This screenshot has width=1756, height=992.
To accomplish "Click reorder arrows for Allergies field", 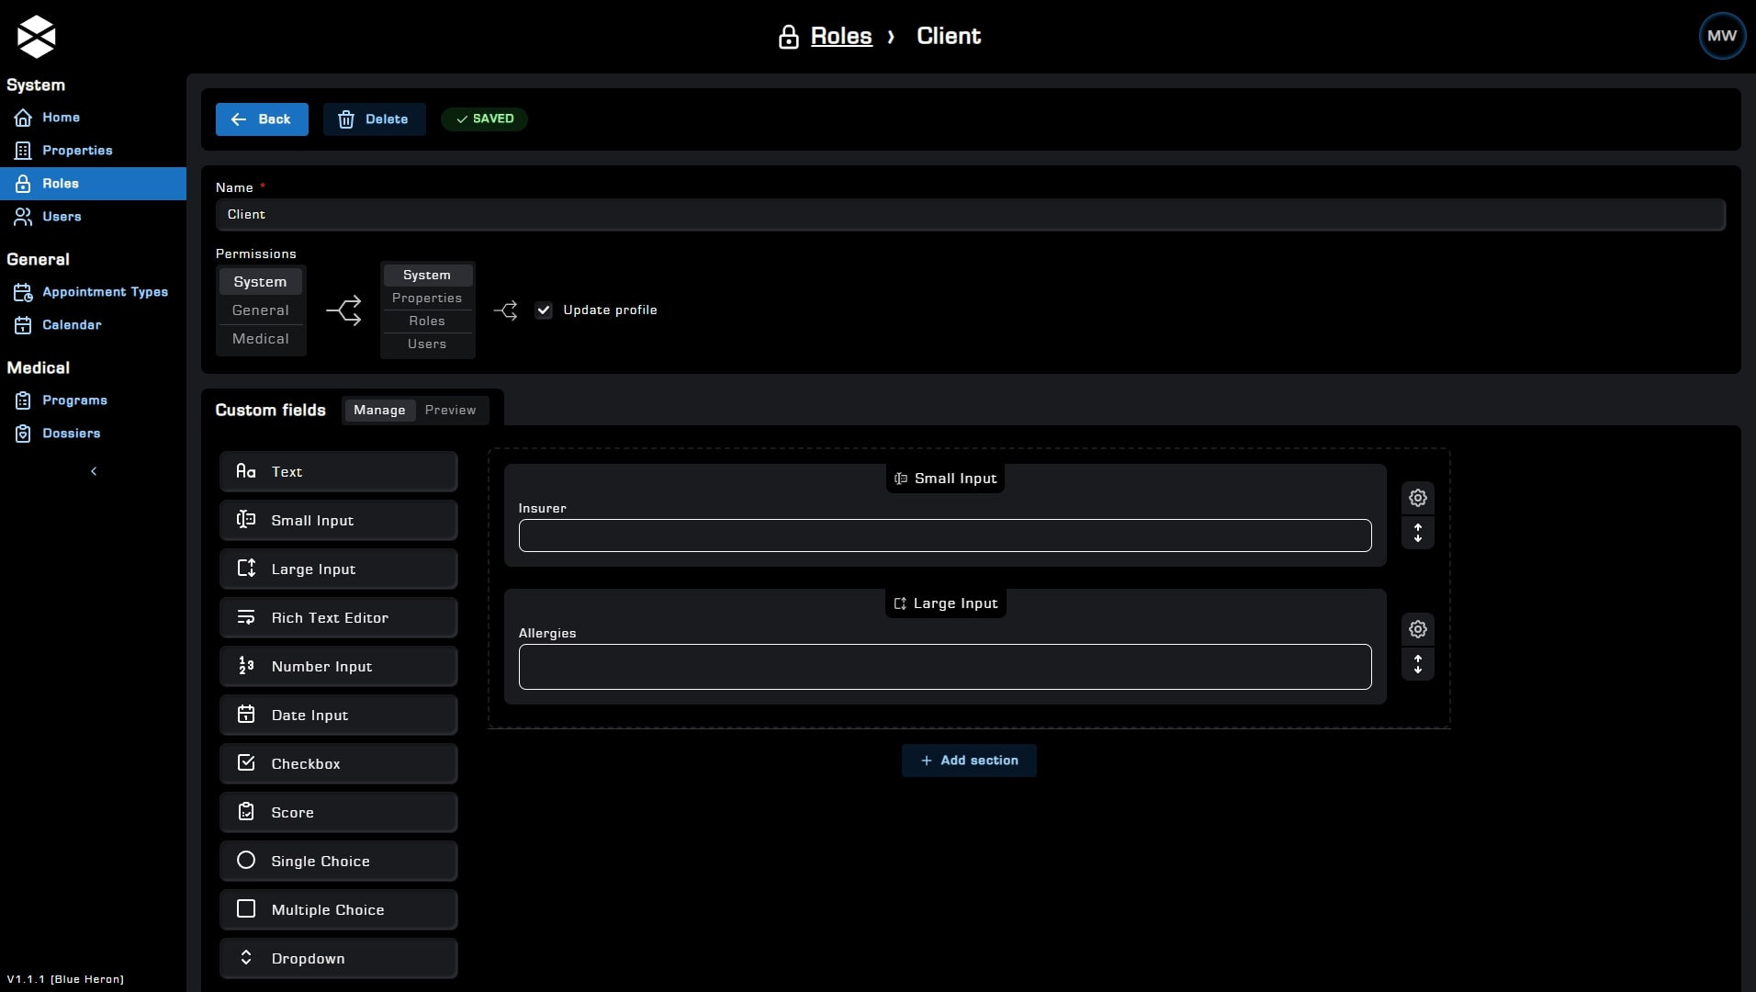I will 1418,664.
